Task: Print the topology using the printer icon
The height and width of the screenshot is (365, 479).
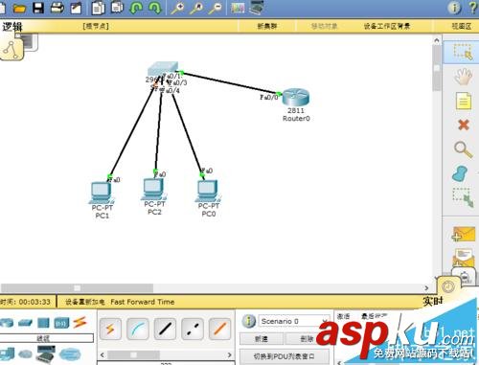Action: tap(57, 8)
